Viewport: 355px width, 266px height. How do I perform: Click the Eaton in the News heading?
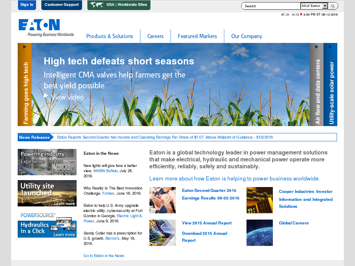click(x=101, y=153)
